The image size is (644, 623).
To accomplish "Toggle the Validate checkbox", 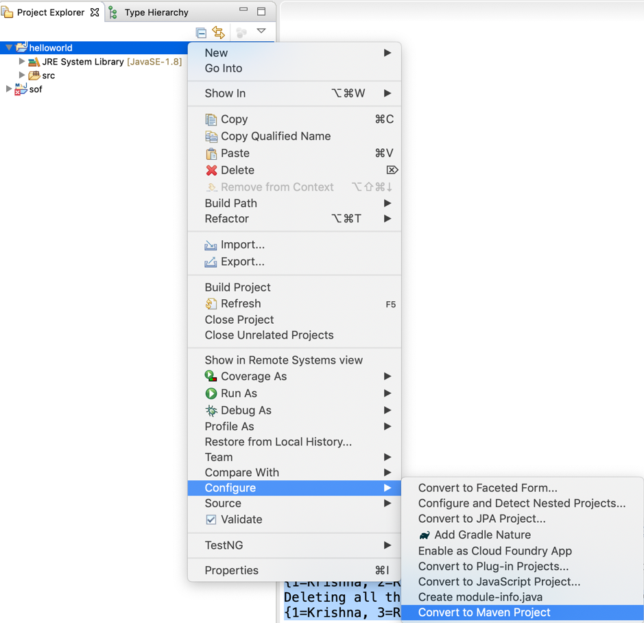I will (213, 519).
